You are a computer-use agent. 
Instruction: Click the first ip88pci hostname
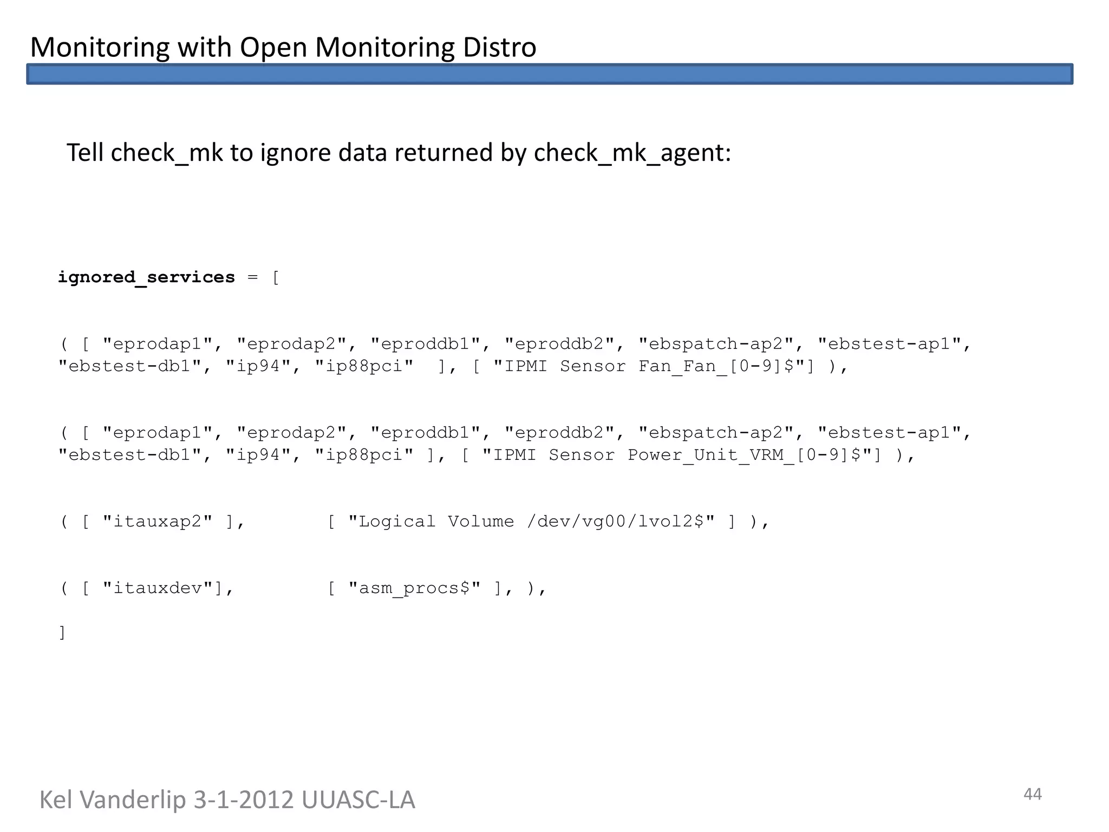[x=364, y=367]
